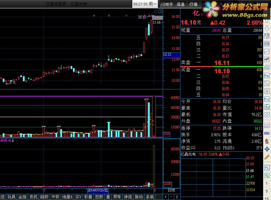Select the RSI indicator icon
The width and height of the screenshot is (271, 200).
pyautogui.click(x=267, y=133)
